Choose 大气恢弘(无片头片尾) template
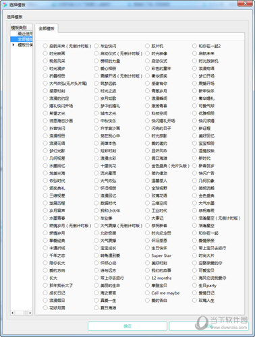 point(45,84)
